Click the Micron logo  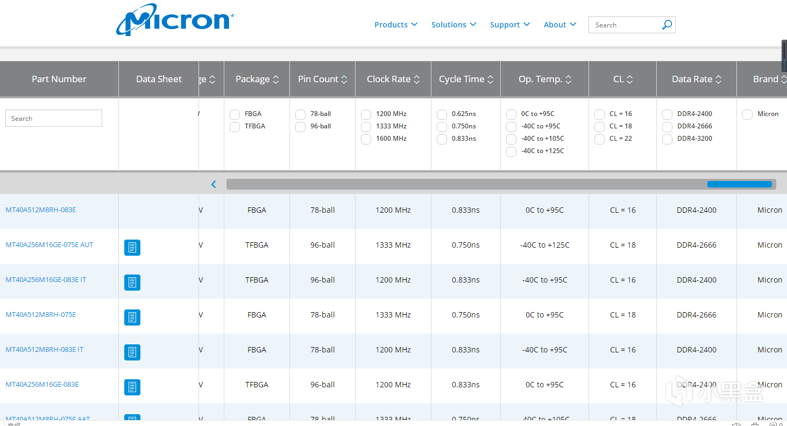coord(175,20)
